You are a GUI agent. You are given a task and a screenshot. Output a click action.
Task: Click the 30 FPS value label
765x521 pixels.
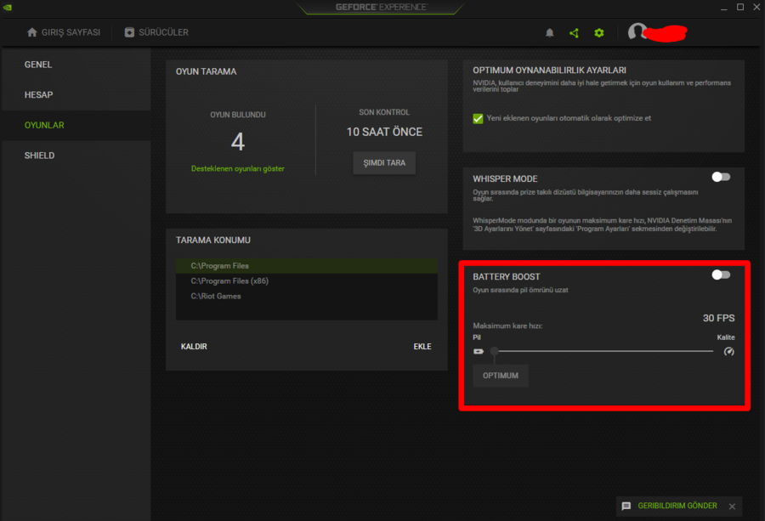coord(718,318)
